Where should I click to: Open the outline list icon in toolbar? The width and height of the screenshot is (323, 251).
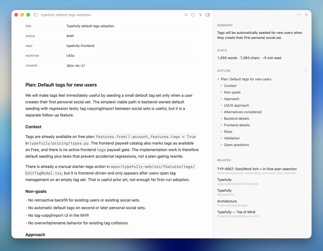pyautogui.click(x=185, y=15)
